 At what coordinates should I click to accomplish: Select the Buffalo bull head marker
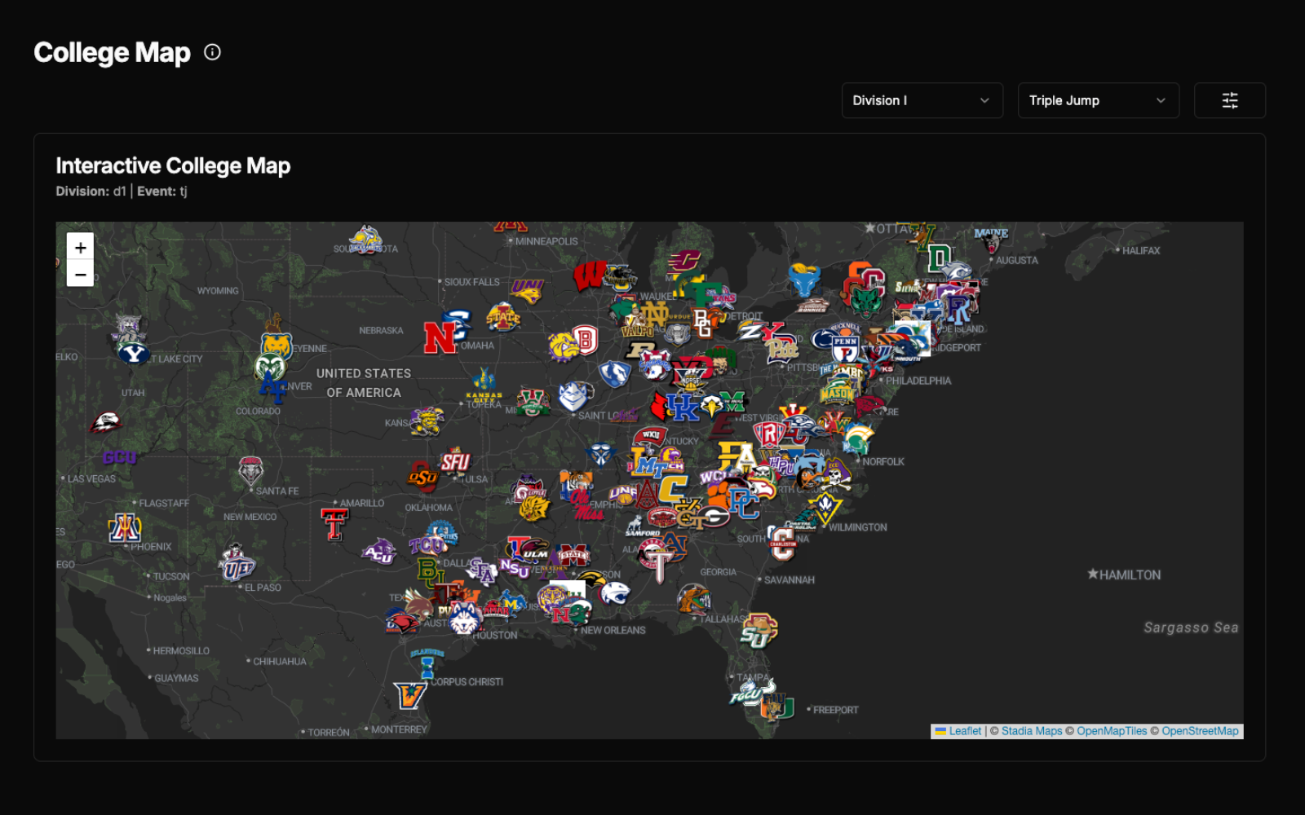803,280
